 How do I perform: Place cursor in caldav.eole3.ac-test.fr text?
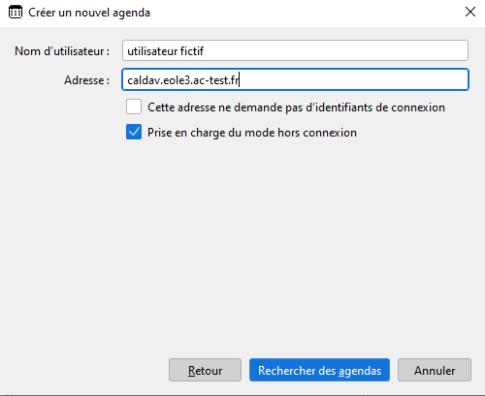tap(183, 80)
